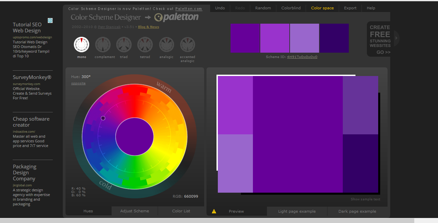Switch to the analogic scheme icon
The width and height of the screenshot is (438, 223).
tap(166, 45)
